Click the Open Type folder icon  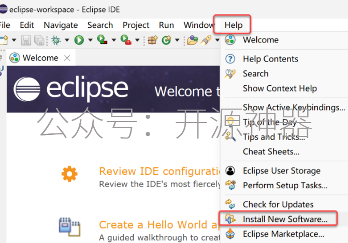(193, 40)
